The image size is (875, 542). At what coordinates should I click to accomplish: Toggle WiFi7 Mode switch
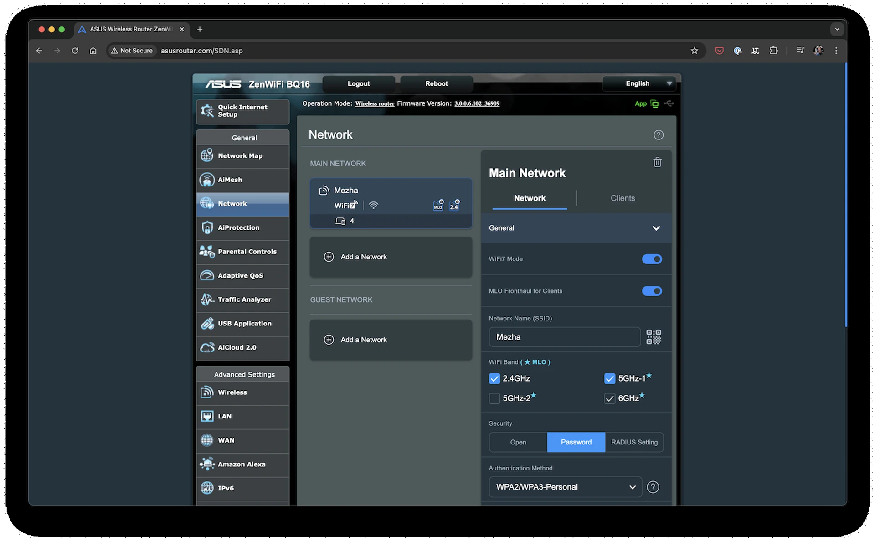pyautogui.click(x=652, y=259)
